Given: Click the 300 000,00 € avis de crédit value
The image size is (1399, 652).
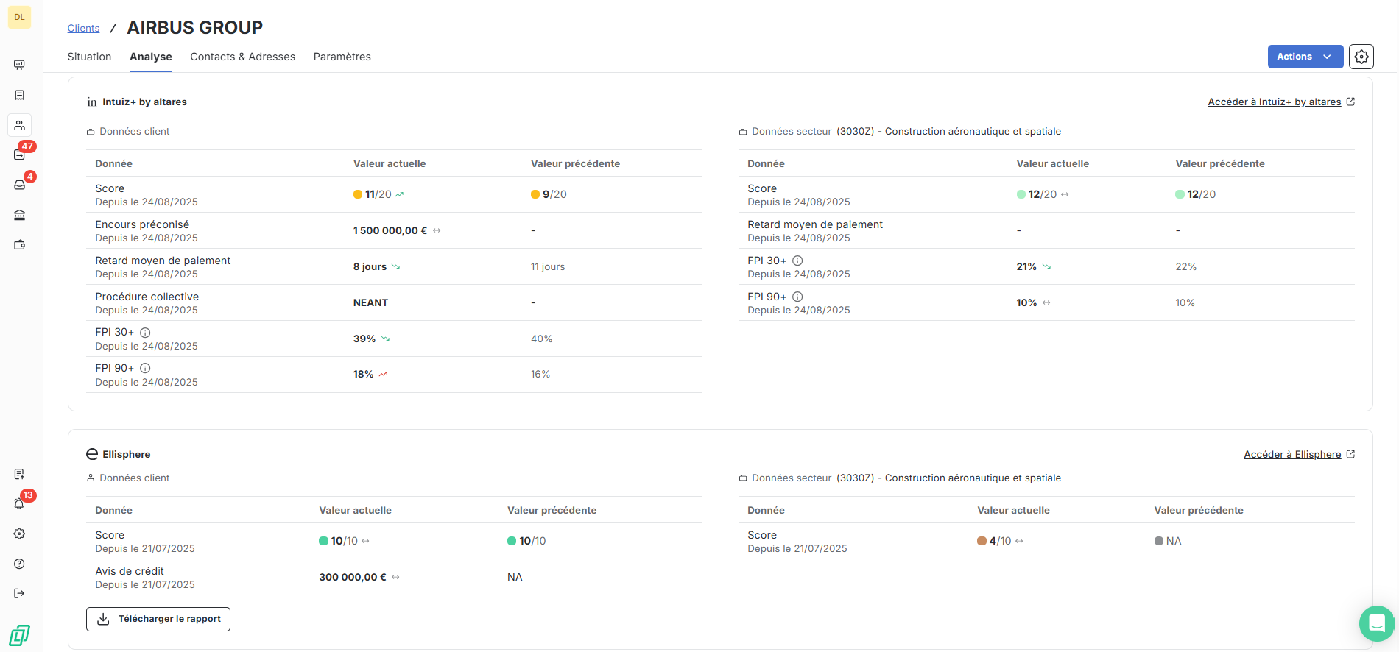Looking at the screenshot, I should [353, 577].
